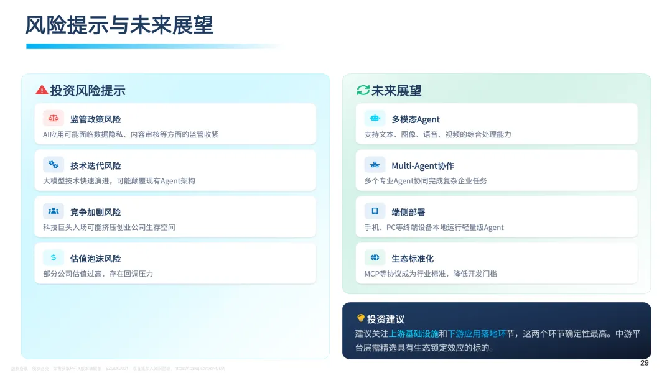Click the green refresh arrows icon
672x378 pixels.
click(363, 90)
